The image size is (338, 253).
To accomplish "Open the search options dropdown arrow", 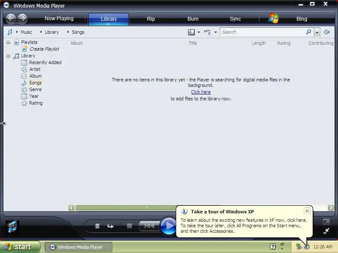I will point(317,32).
